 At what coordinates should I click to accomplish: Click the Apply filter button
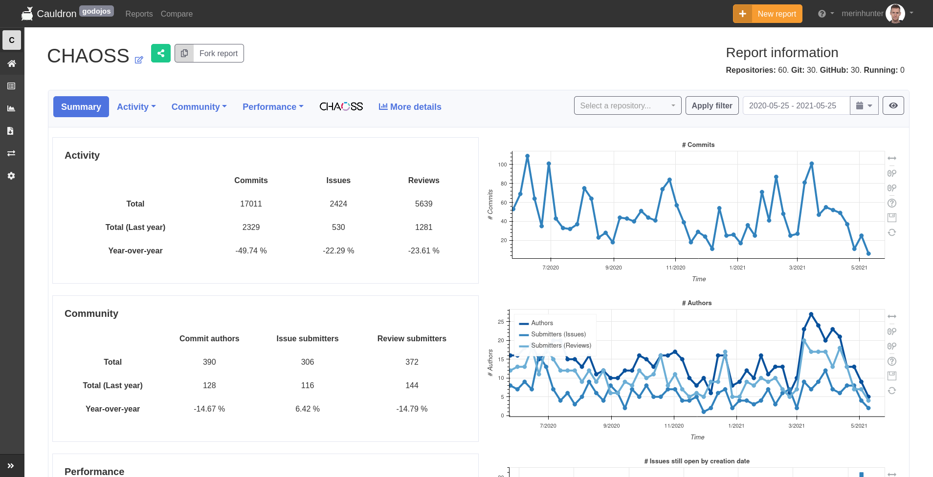tap(712, 105)
